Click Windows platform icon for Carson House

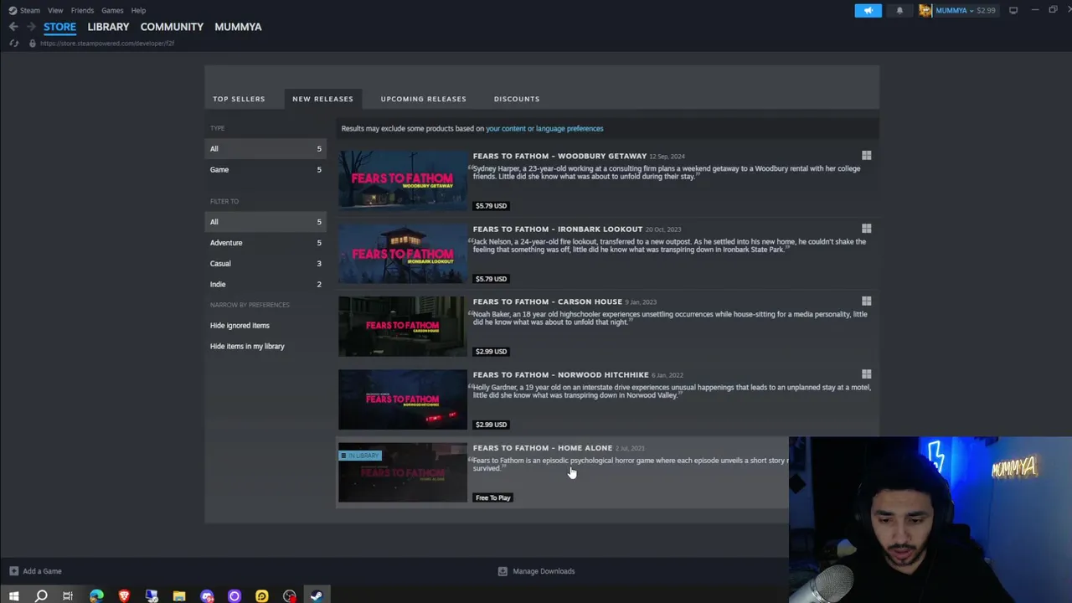click(866, 301)
